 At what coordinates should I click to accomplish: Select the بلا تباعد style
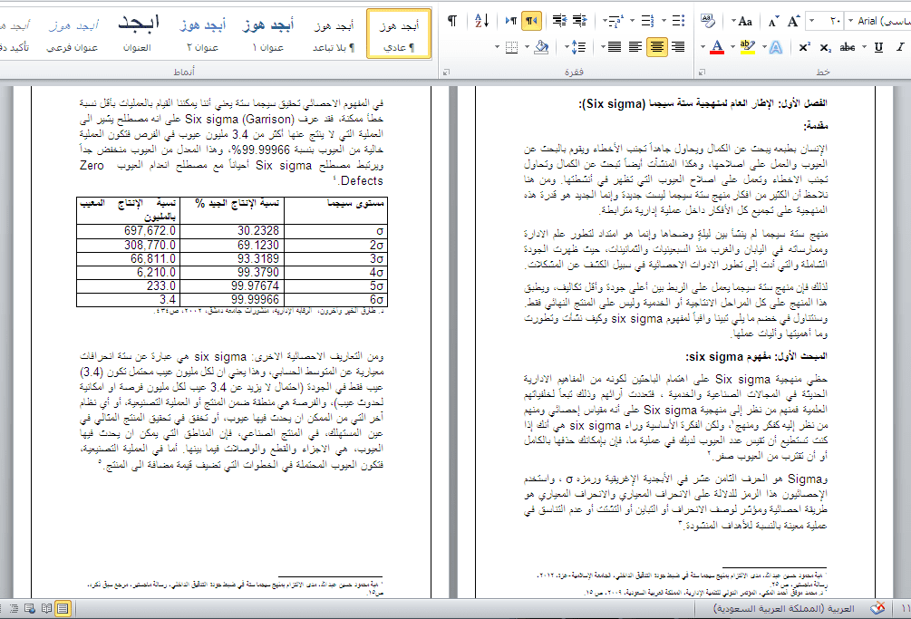(332, 34)
